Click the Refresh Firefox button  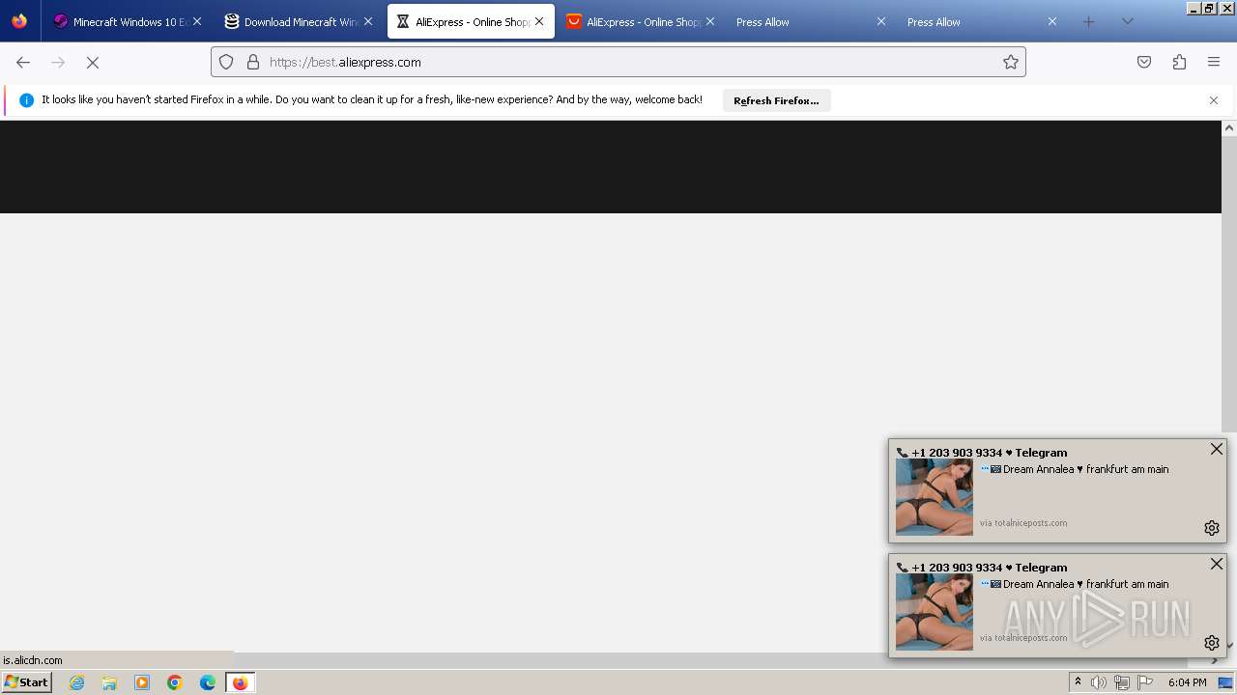click(x=776, y=100)
